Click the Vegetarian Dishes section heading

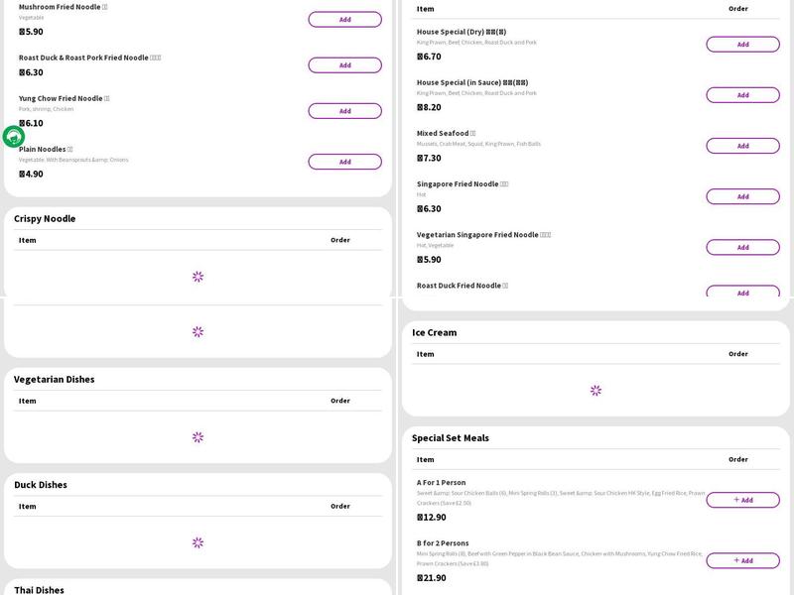pos(55,380)
